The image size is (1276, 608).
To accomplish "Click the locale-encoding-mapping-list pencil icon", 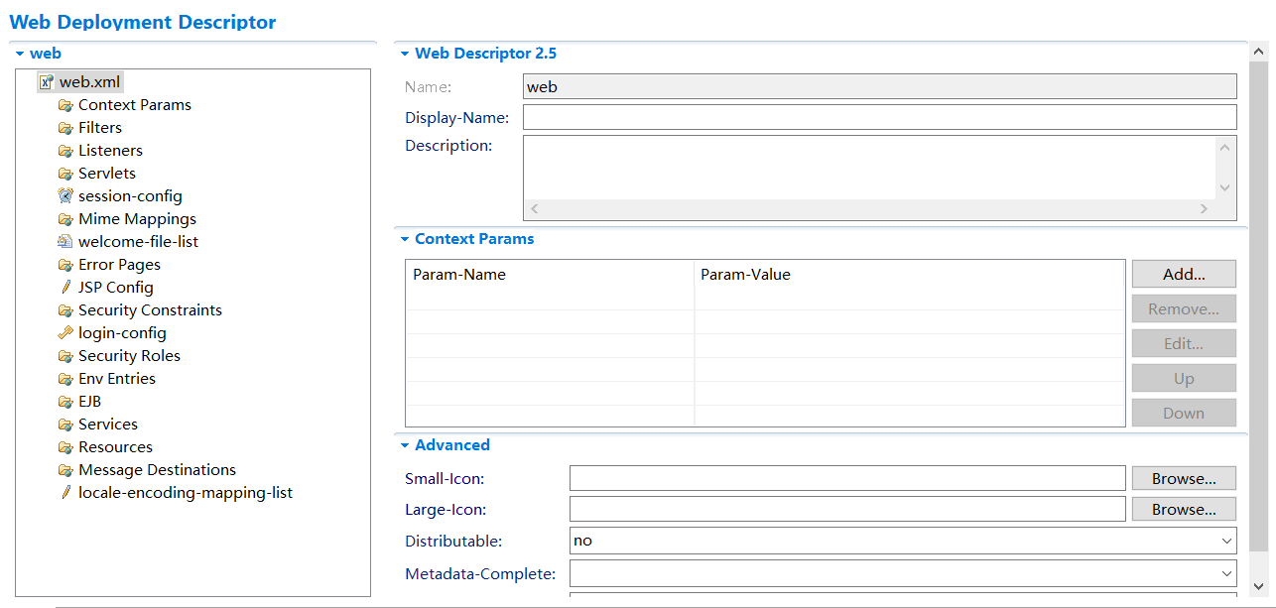I will [65, 493].
